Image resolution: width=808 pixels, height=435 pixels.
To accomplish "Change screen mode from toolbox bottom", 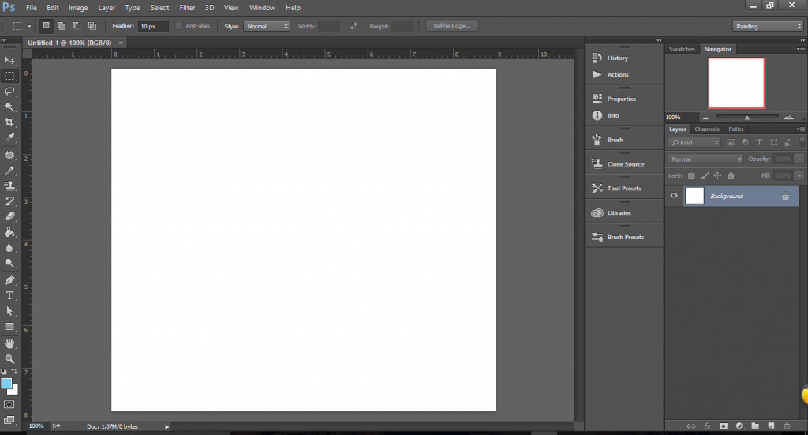I will 9,420.
